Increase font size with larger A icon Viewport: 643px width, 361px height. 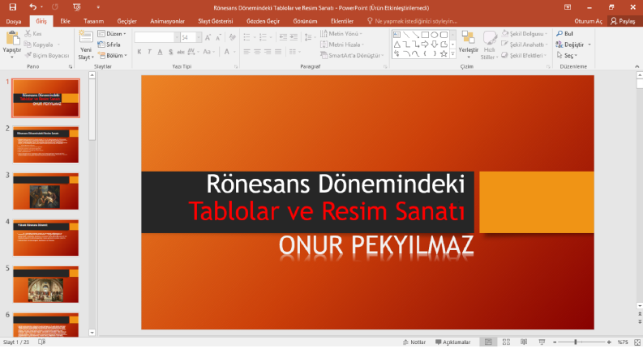[208, 38]
